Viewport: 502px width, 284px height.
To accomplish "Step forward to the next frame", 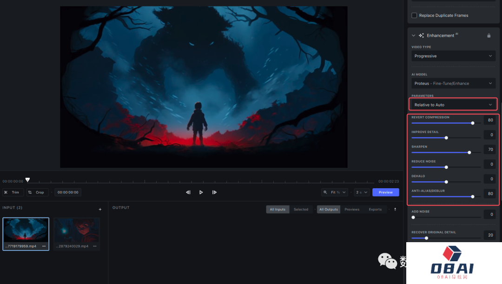I will (214, 192).
